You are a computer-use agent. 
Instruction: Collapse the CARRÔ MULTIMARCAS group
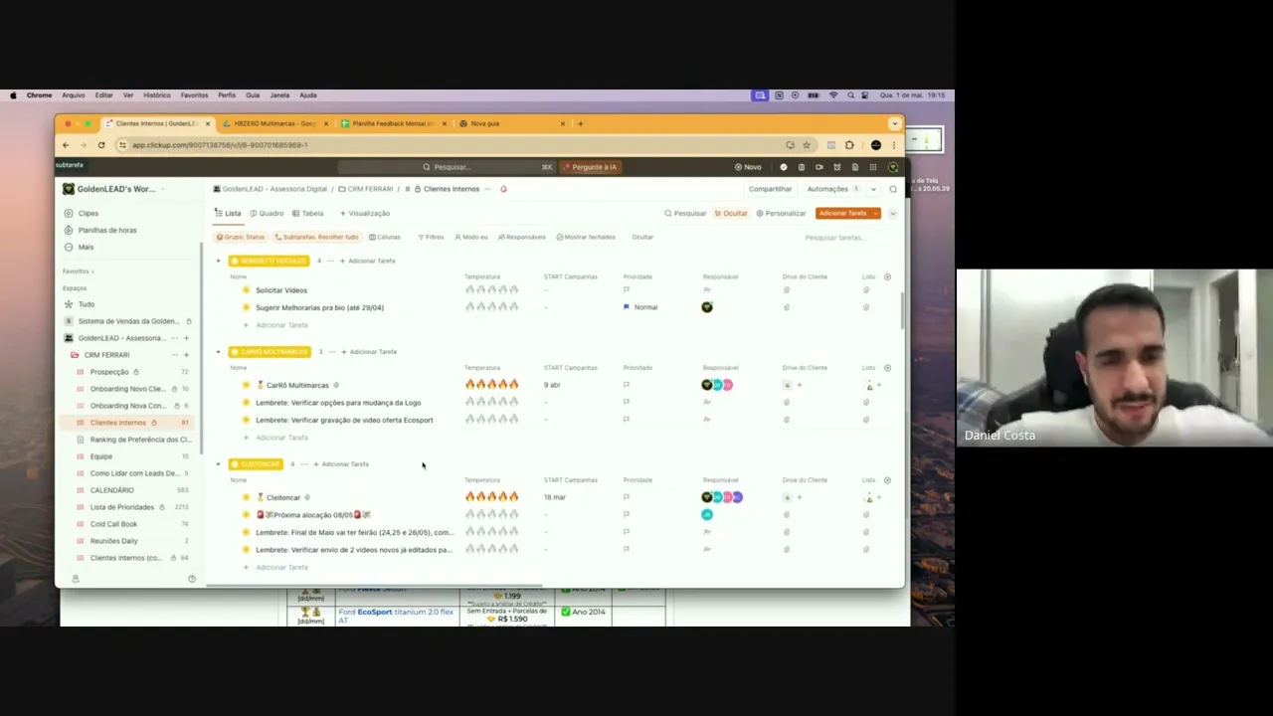(x=218, y=352)
